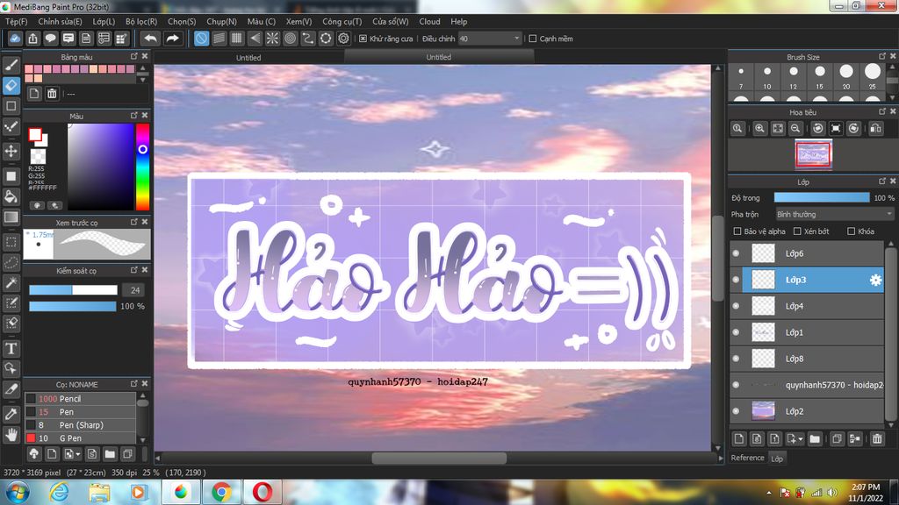
Task: Click the brush size control slider
Action: pyautogui.click(x=73, y=289)
